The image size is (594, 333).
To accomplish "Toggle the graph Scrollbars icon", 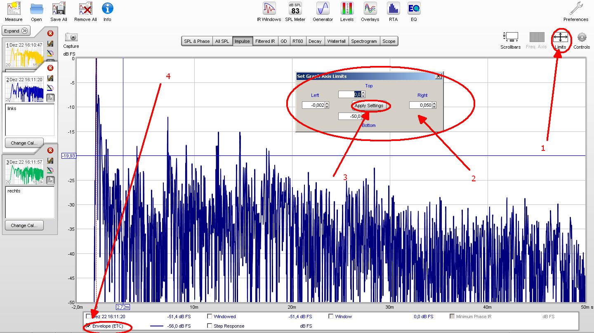I will point(511,37).
